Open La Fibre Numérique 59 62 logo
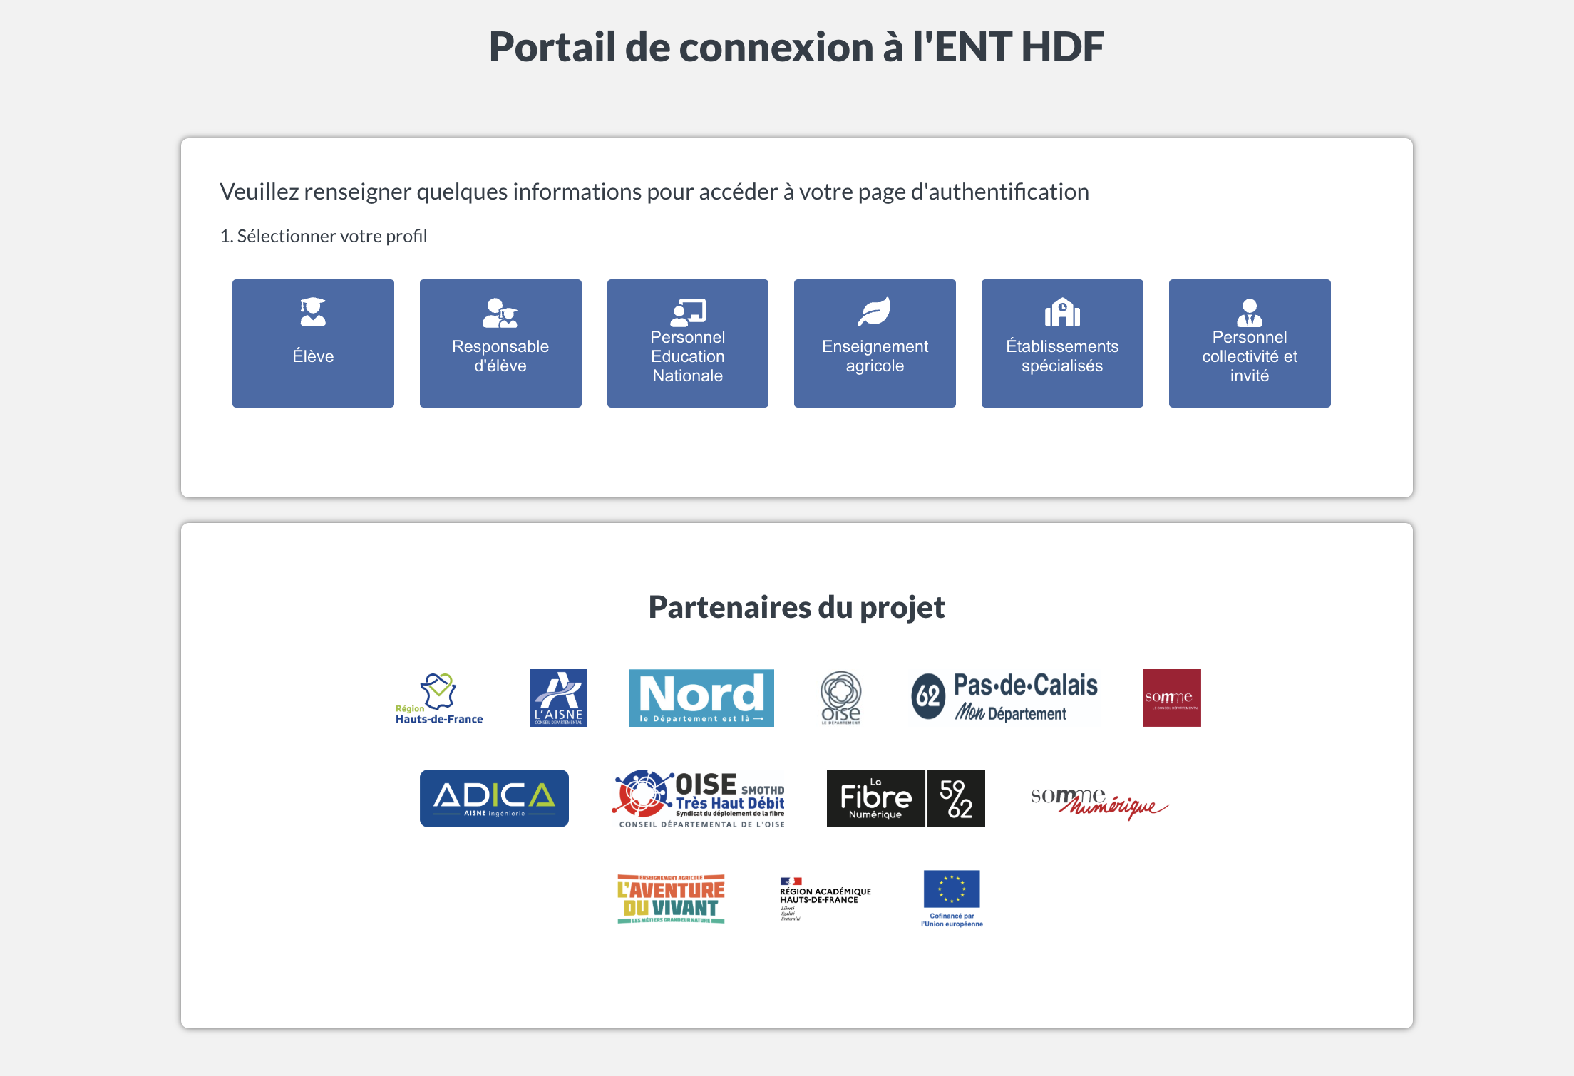This screenshot has height=1076, width=1574. coord(906,798)
